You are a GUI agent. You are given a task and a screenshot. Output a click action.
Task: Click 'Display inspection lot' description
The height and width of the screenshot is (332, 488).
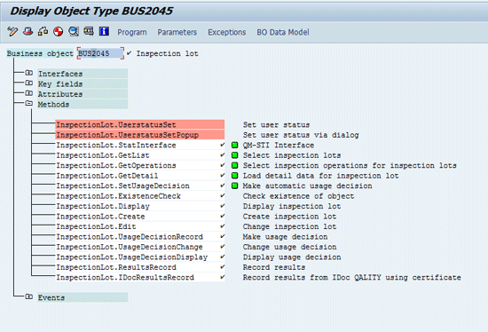pyautogui.click(x=292, y=206)
